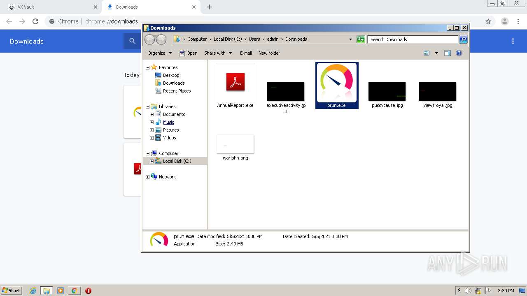This screenshot has width=527, height=296.
Task: Click the Explorer Back navigation button
Action: (149, 39)
